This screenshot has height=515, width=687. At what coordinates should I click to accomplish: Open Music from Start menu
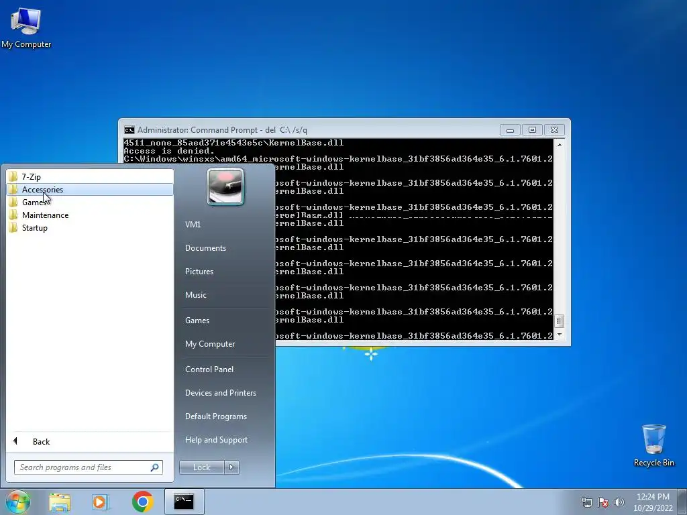pyautogui.click(x=196, y=295)
